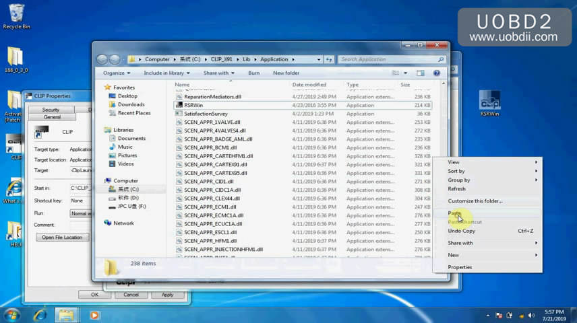Launch Internet Explorer from the taskbar

[x=40, y=314]
